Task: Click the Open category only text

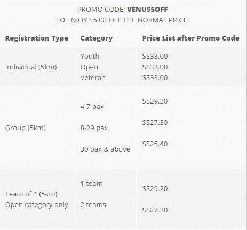Action: tap(36, 205)
